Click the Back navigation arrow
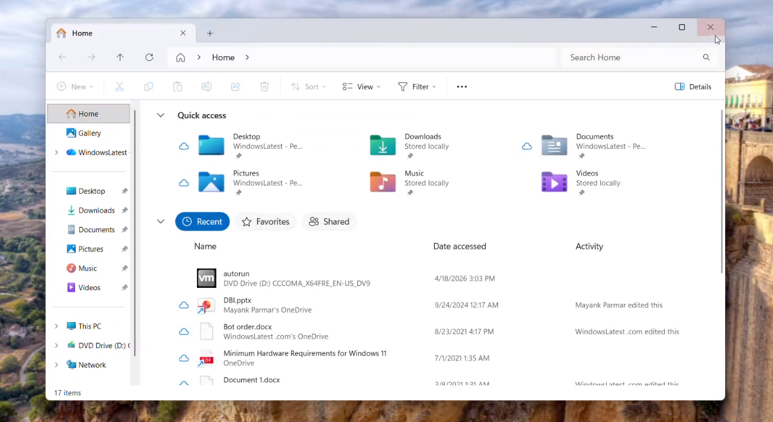 (62, 57)
